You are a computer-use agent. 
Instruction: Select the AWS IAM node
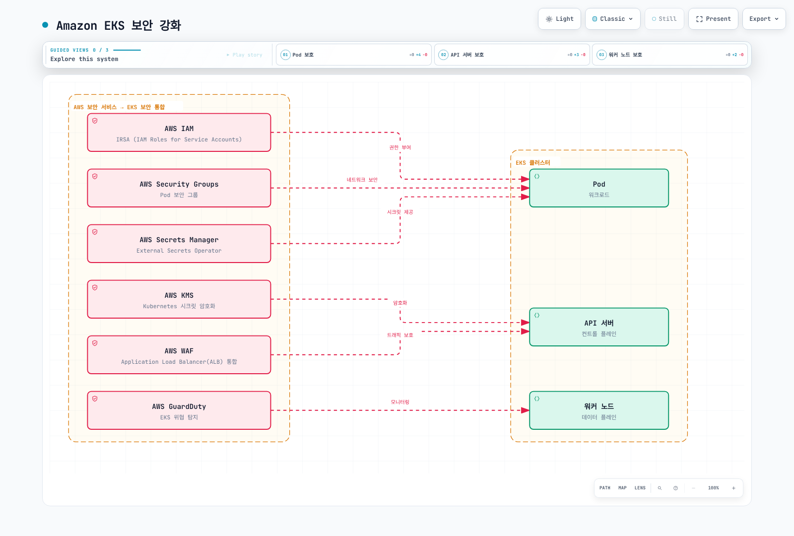point(179,133)
